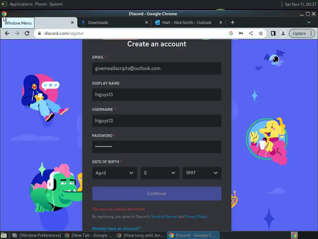View site info via the lock icon

[x=39, y=33]
